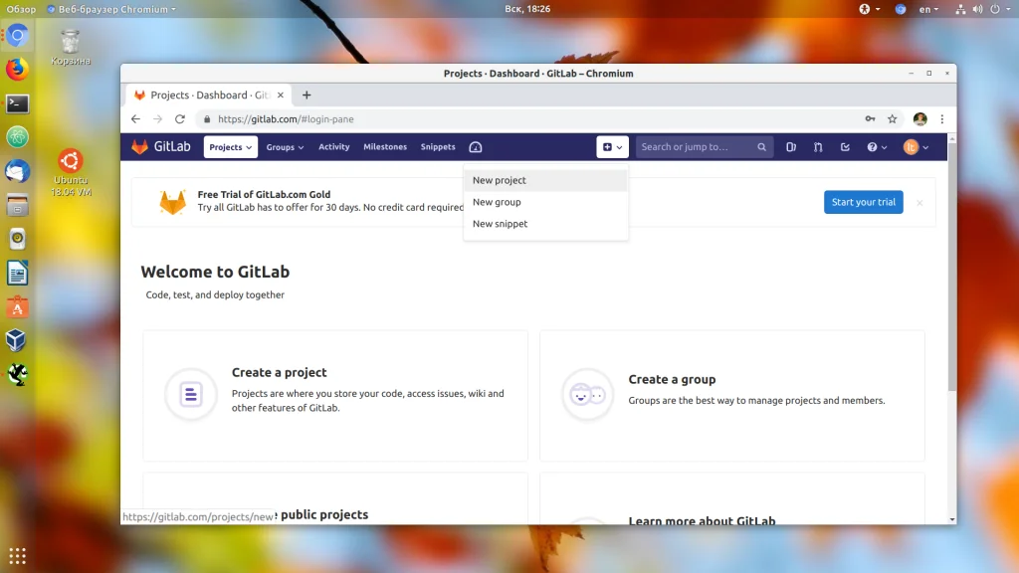Open the Snippets nav item
This screenshot has width=1019, height=573.
tap(438, 147)
